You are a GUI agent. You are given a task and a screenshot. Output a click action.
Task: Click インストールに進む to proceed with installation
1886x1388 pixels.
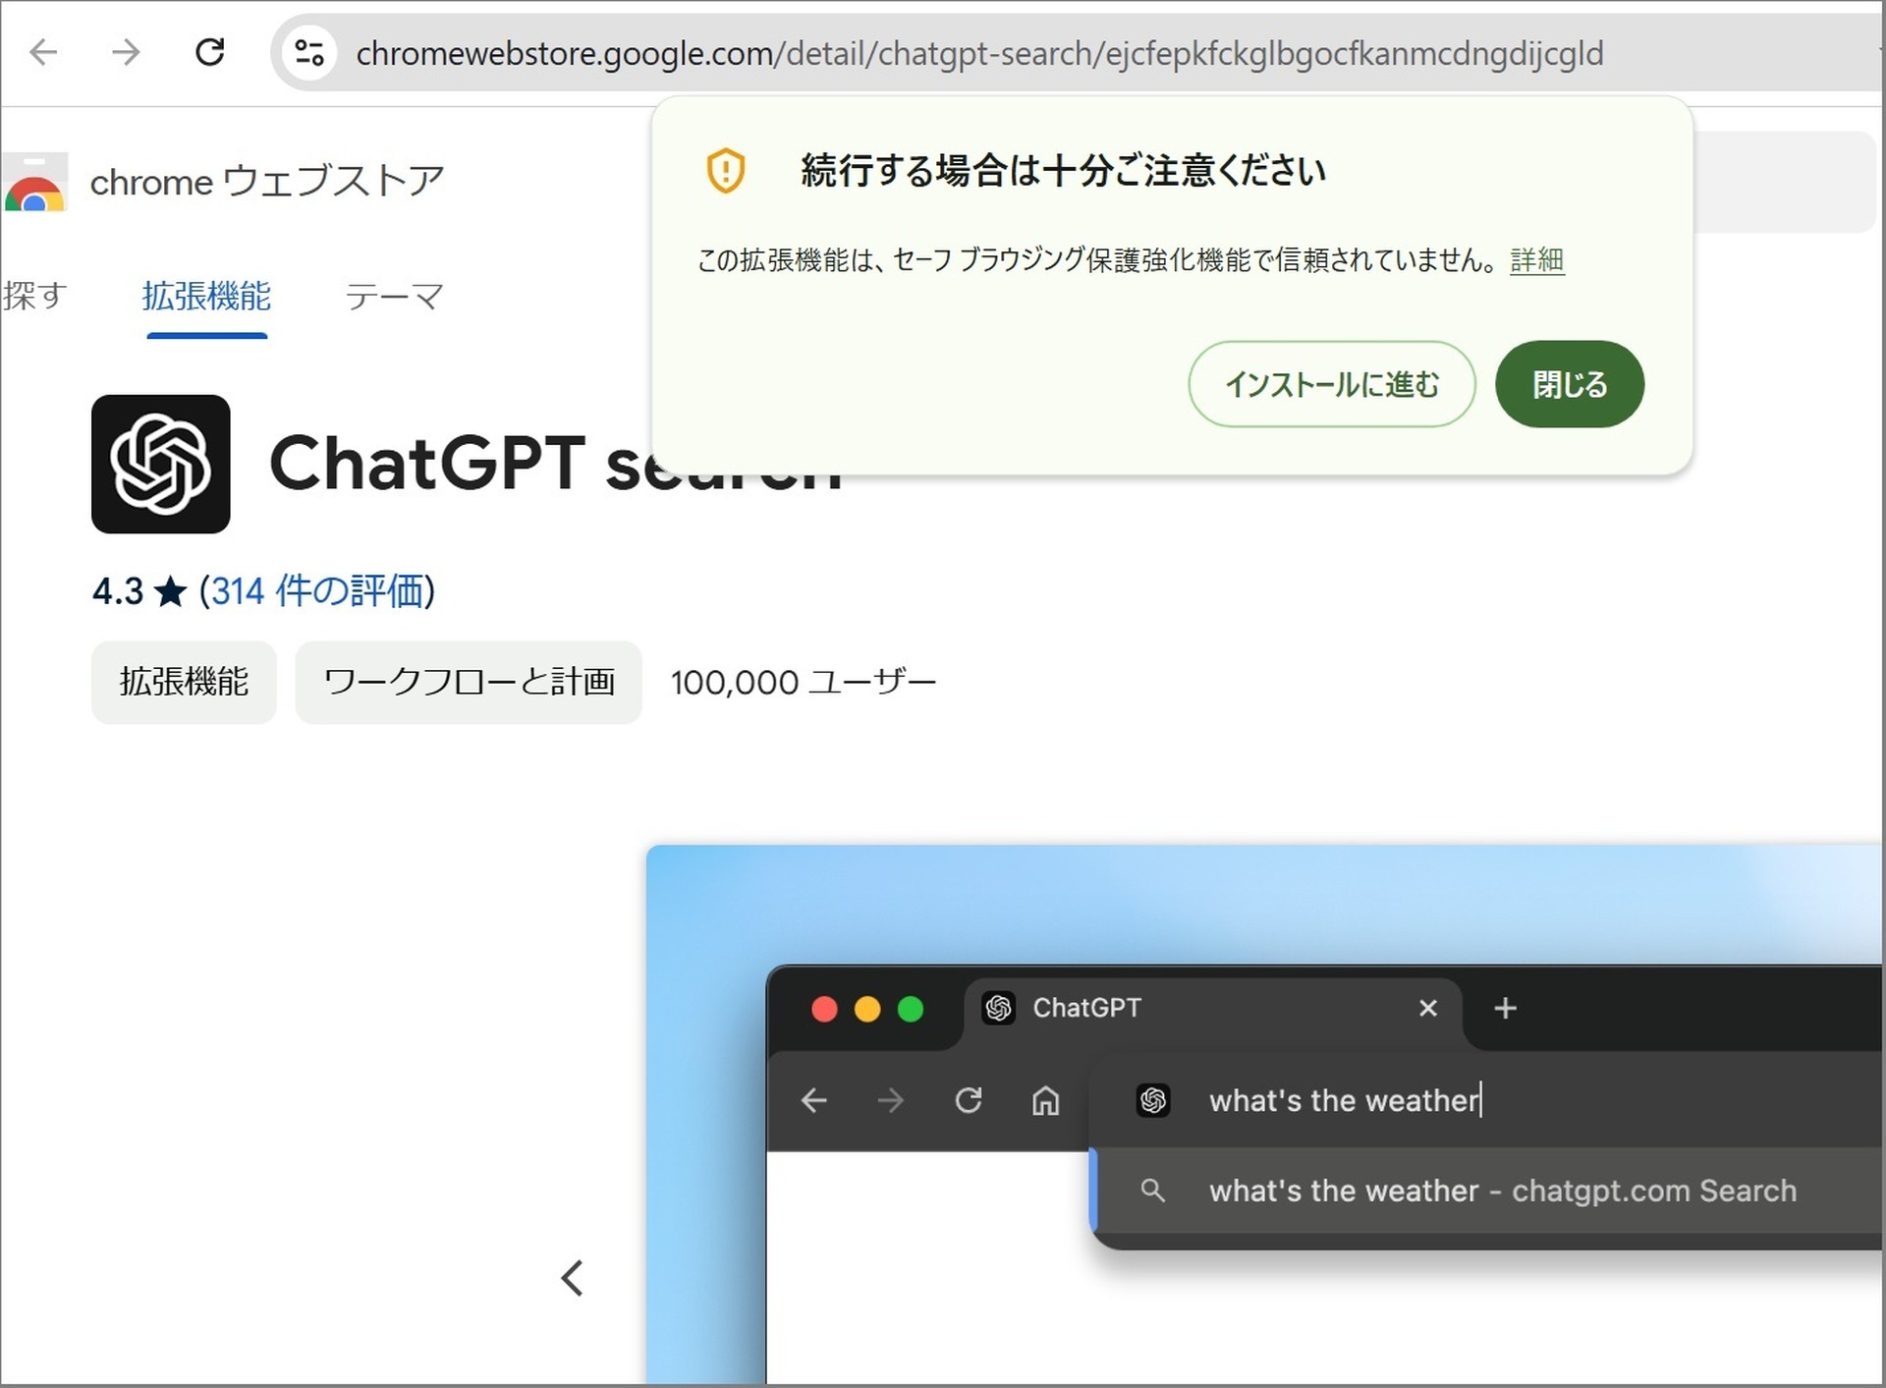coord(1332,384)
